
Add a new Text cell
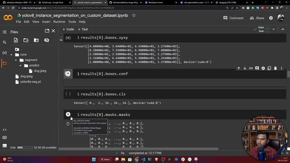click(x=83, y=29)
